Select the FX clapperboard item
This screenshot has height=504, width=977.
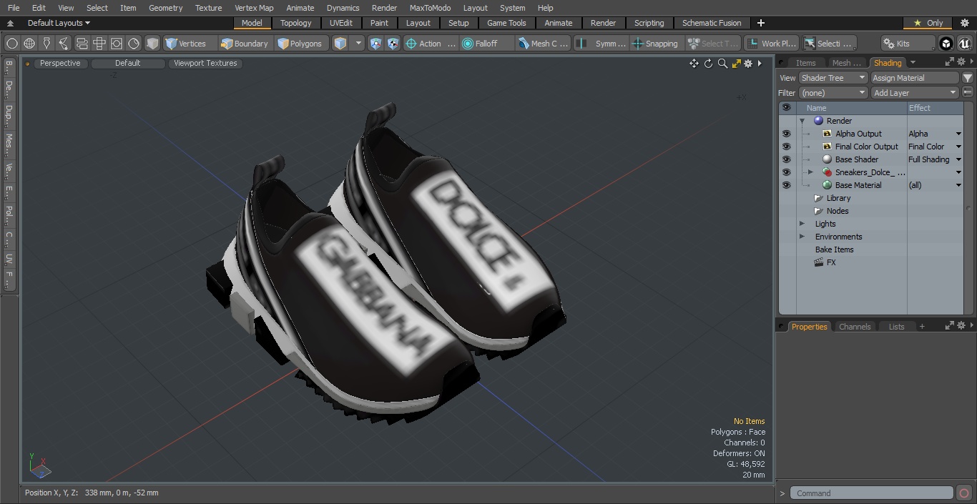825,262
